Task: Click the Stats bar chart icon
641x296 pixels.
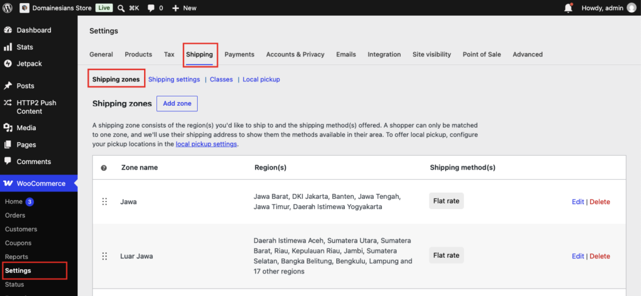Action: [x=8, y=47]
